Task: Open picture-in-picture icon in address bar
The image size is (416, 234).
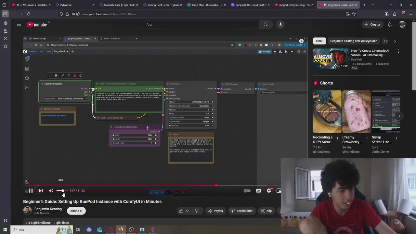Action: tap(347, 14)
